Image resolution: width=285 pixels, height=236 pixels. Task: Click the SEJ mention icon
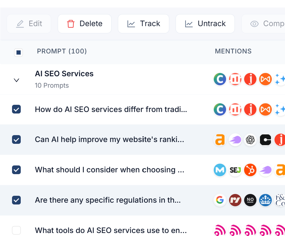click(x=235, y=170)
